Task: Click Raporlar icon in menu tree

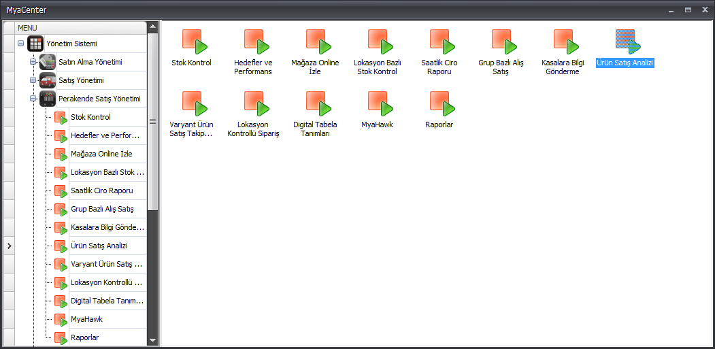Action: click(x=61, y=339)
